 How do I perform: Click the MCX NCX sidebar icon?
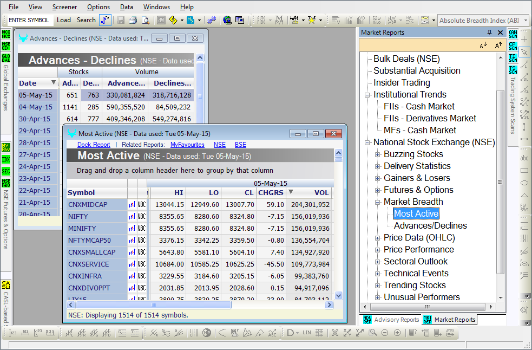tap(6, 34)
